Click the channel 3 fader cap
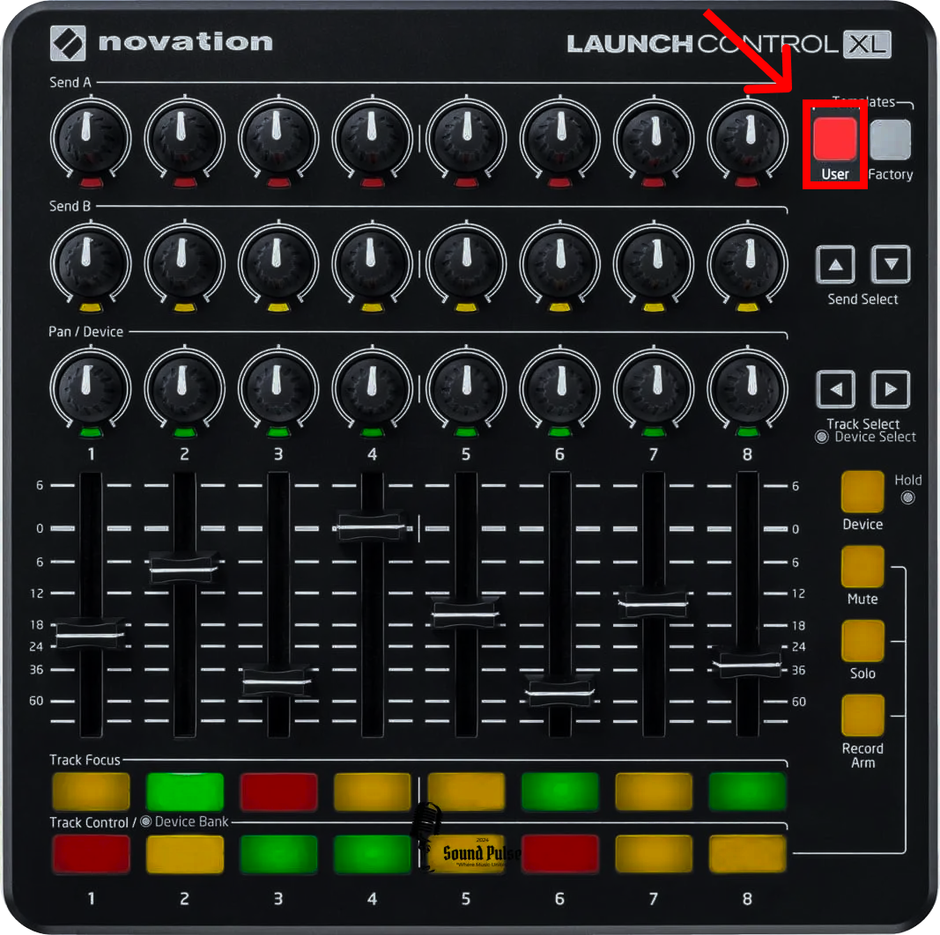940x935 pixels. point(278,681)
